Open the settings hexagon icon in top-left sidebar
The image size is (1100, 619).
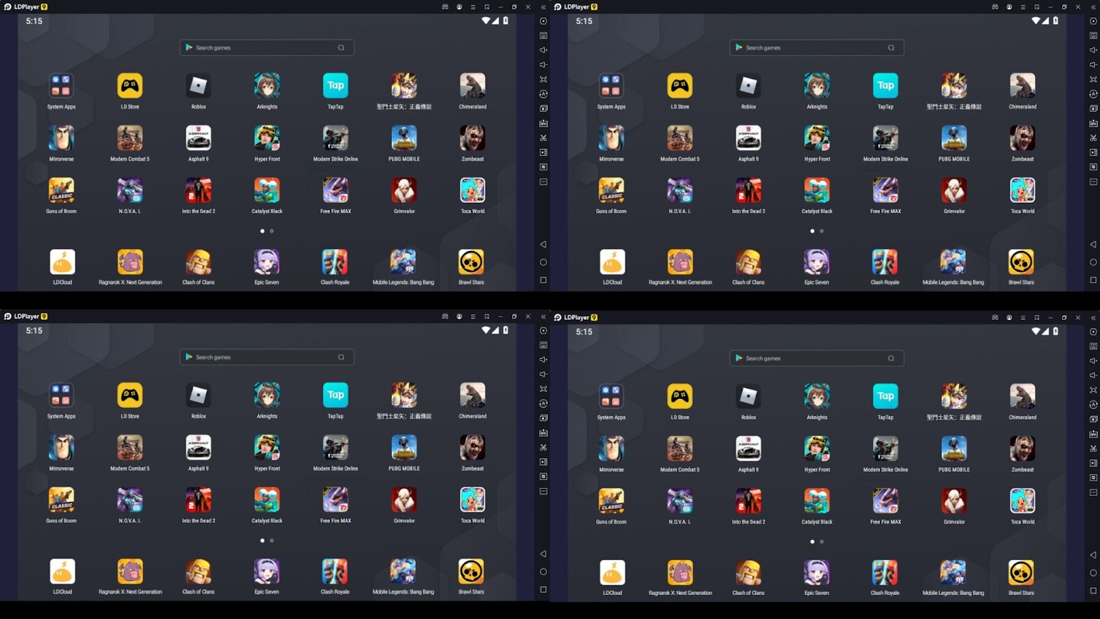click(543, 21)
